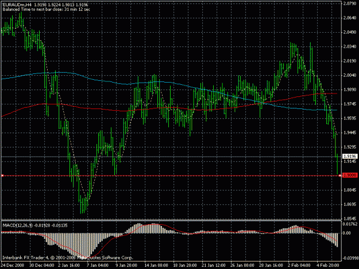This screenshot has height=269, width=359.
Task: Select the left handle of the red horizontal line
Action: pos(2,176)
